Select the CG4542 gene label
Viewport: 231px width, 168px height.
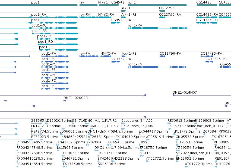pyautogui.click(x=118, y=2)
